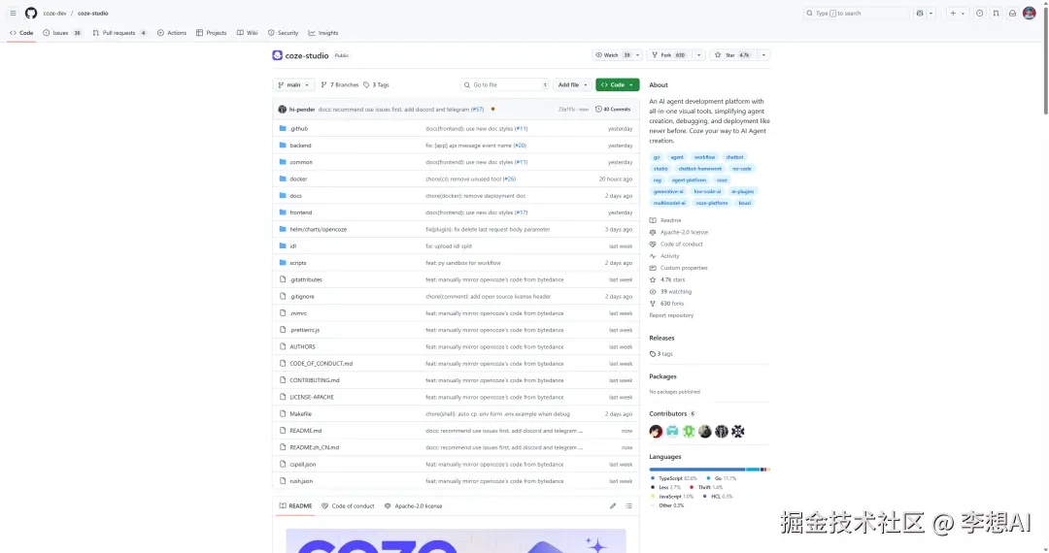Open the LICENSE-APACHE file
Image resolution: width=1049 pixels, height=553 pixels.
(311, 398)
